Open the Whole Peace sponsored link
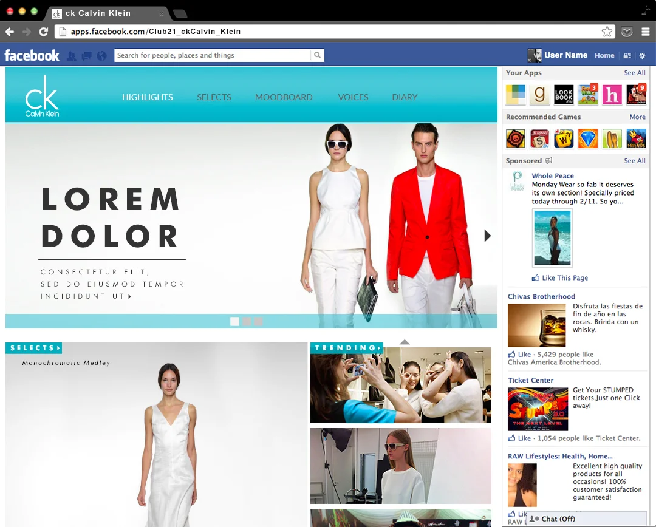 tap(553, 176)
